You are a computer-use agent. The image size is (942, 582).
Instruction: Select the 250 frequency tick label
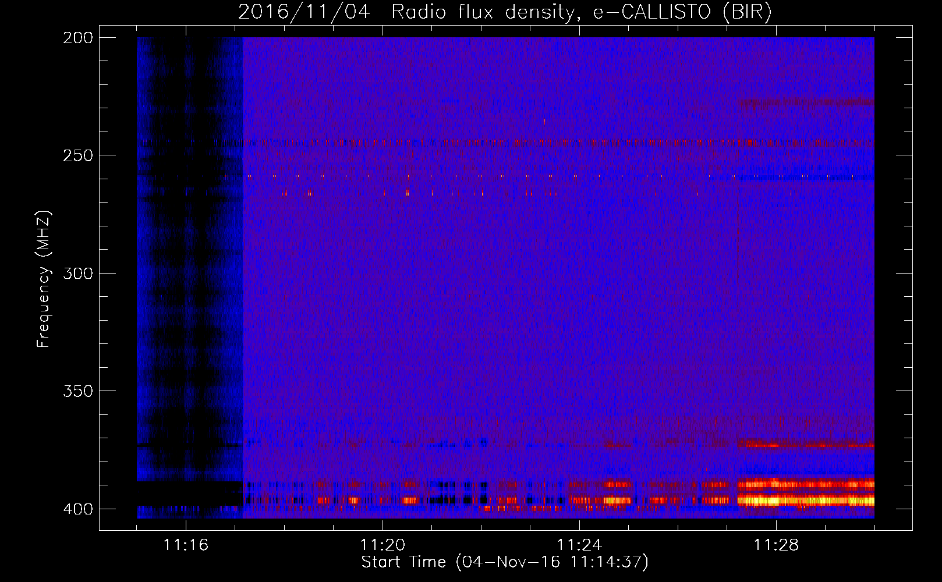click(x=78, y=155)
